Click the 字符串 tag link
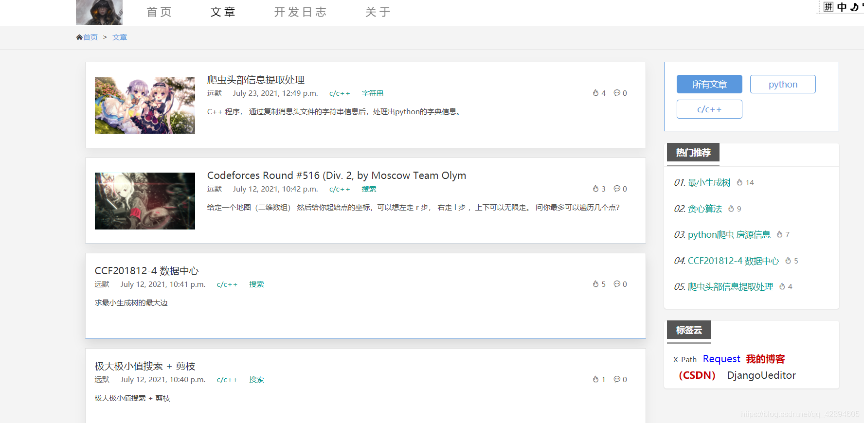Viewport: 864px width, 423px height. coord(373,93)
